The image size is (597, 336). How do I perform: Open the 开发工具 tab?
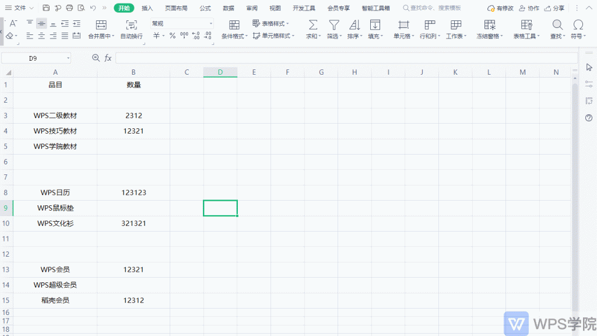304,8
